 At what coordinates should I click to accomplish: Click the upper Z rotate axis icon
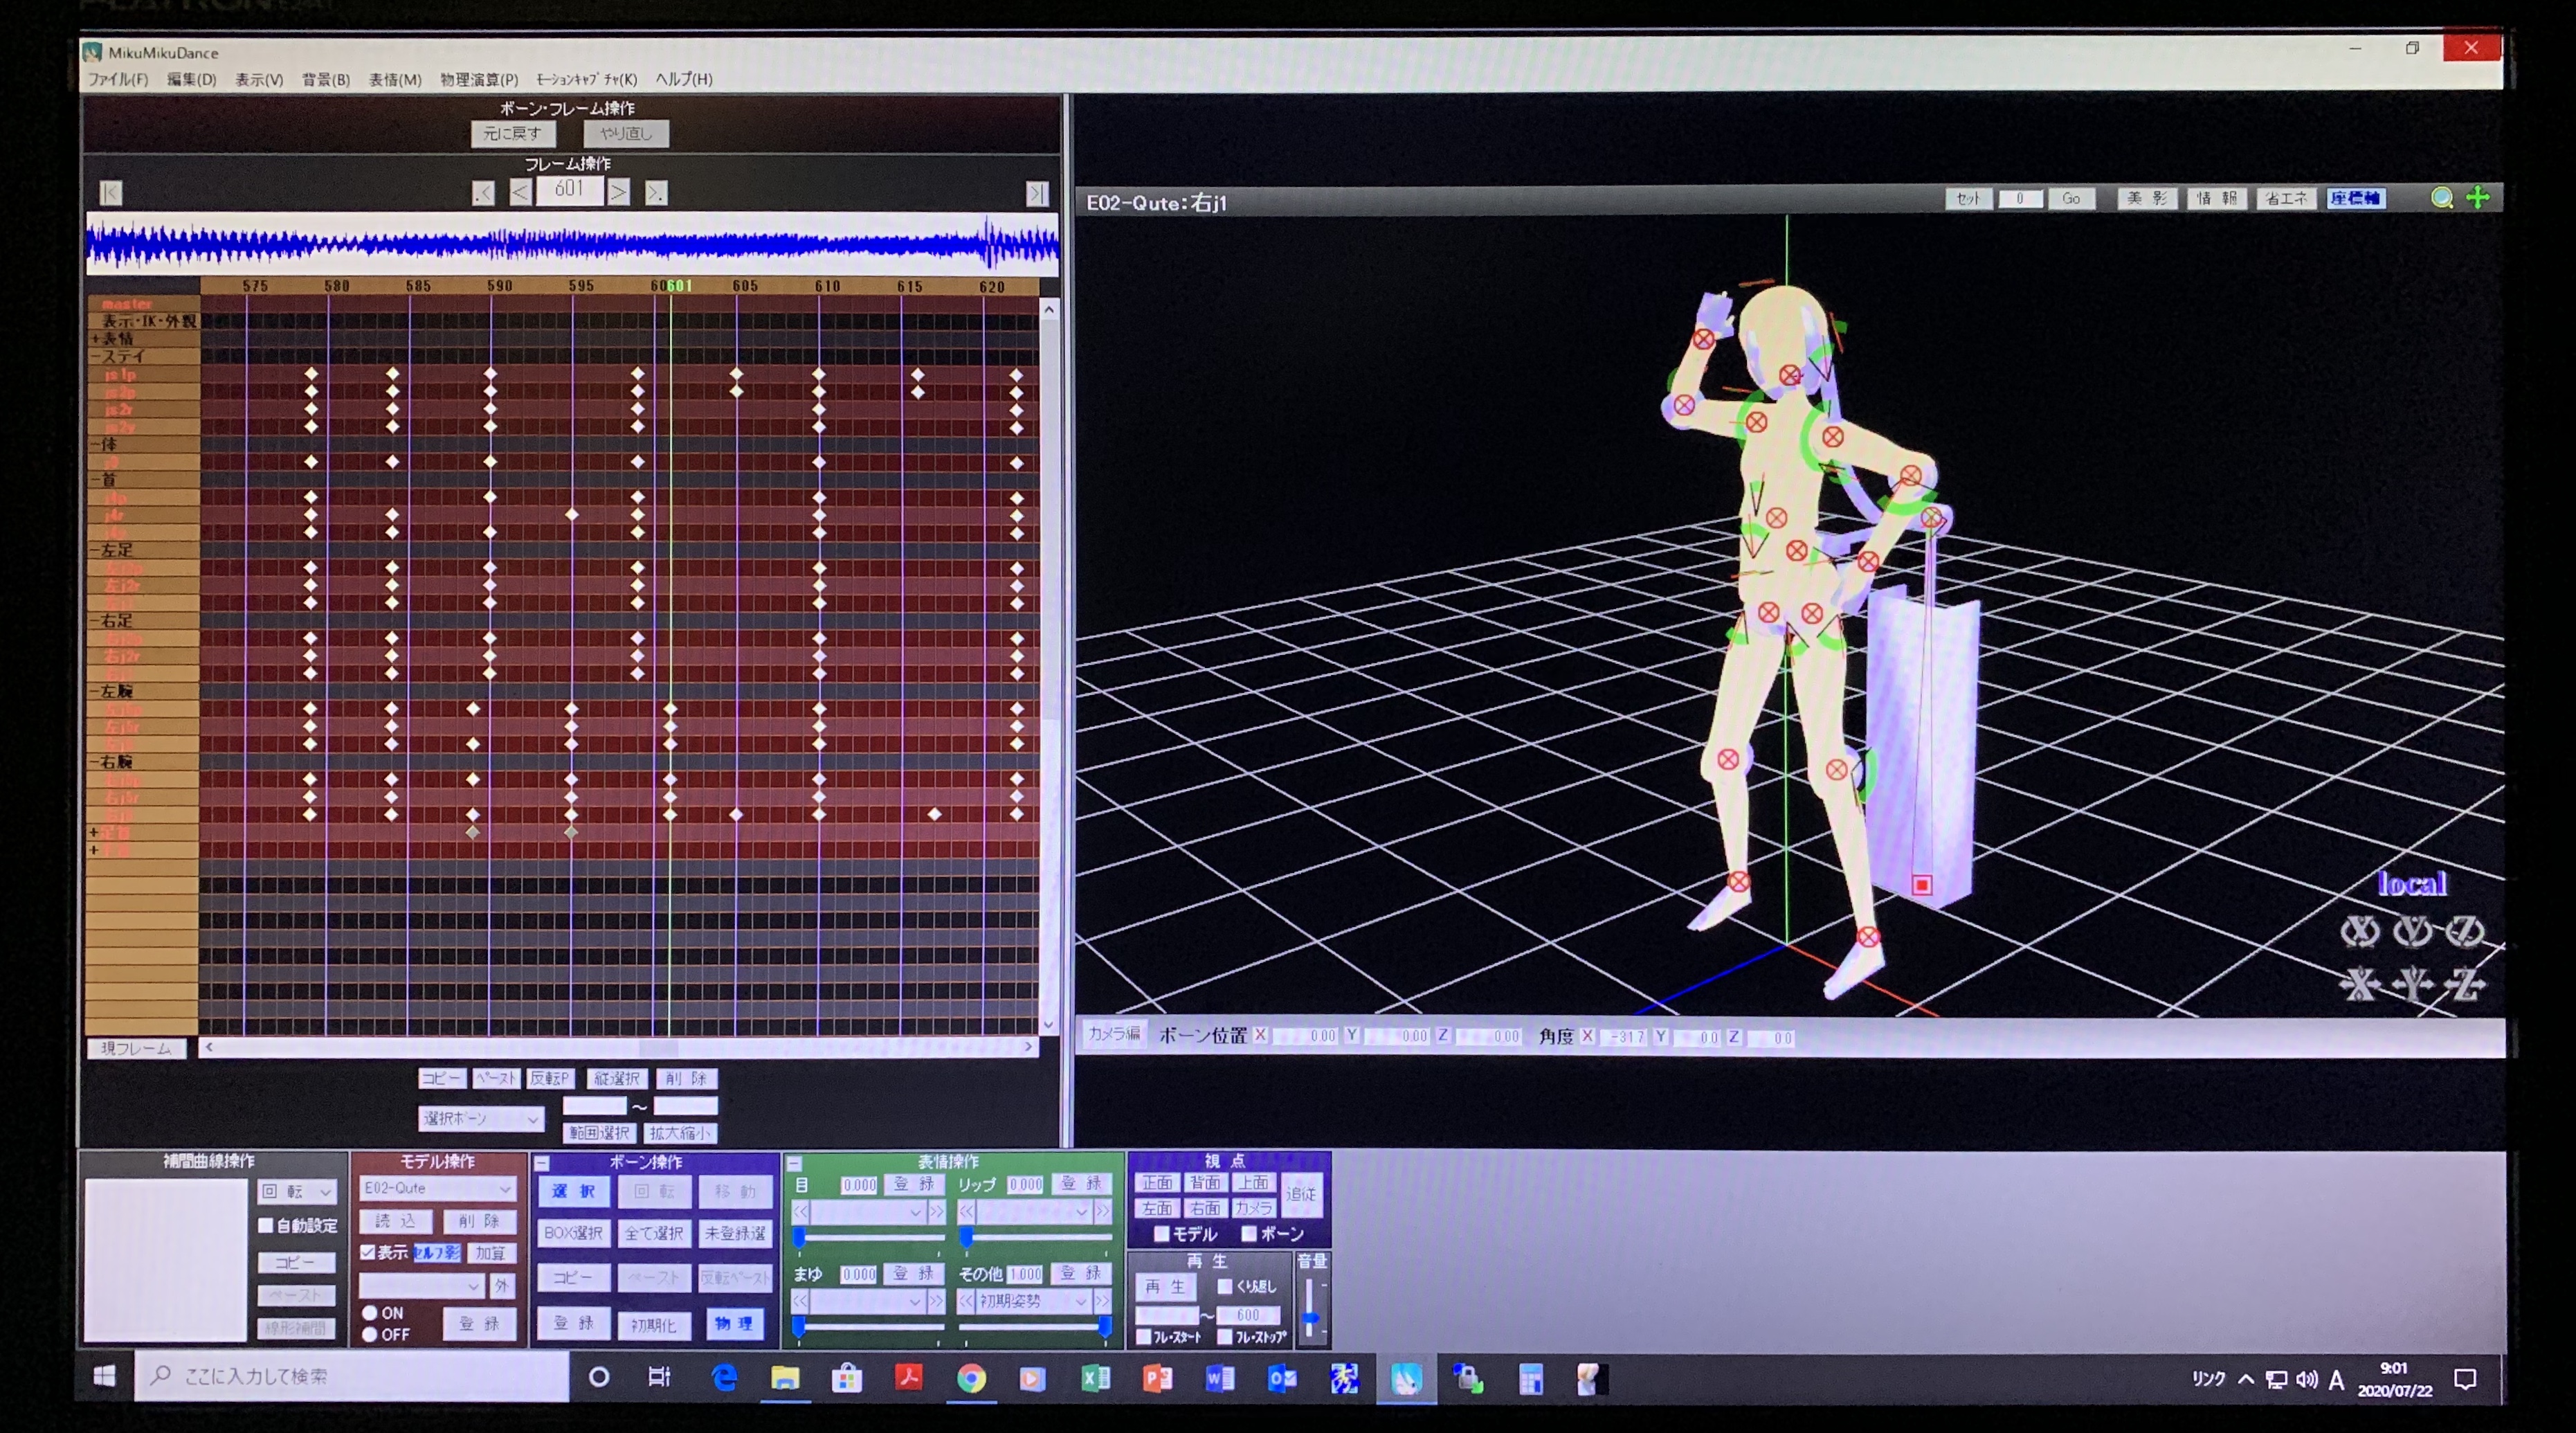pyautogui.click(x=2464, y=931)
